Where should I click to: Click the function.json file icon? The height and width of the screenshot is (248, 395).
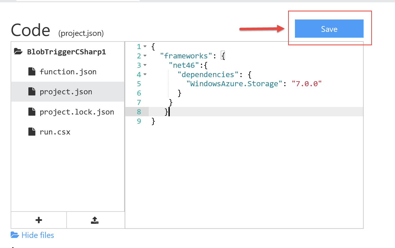32,72
